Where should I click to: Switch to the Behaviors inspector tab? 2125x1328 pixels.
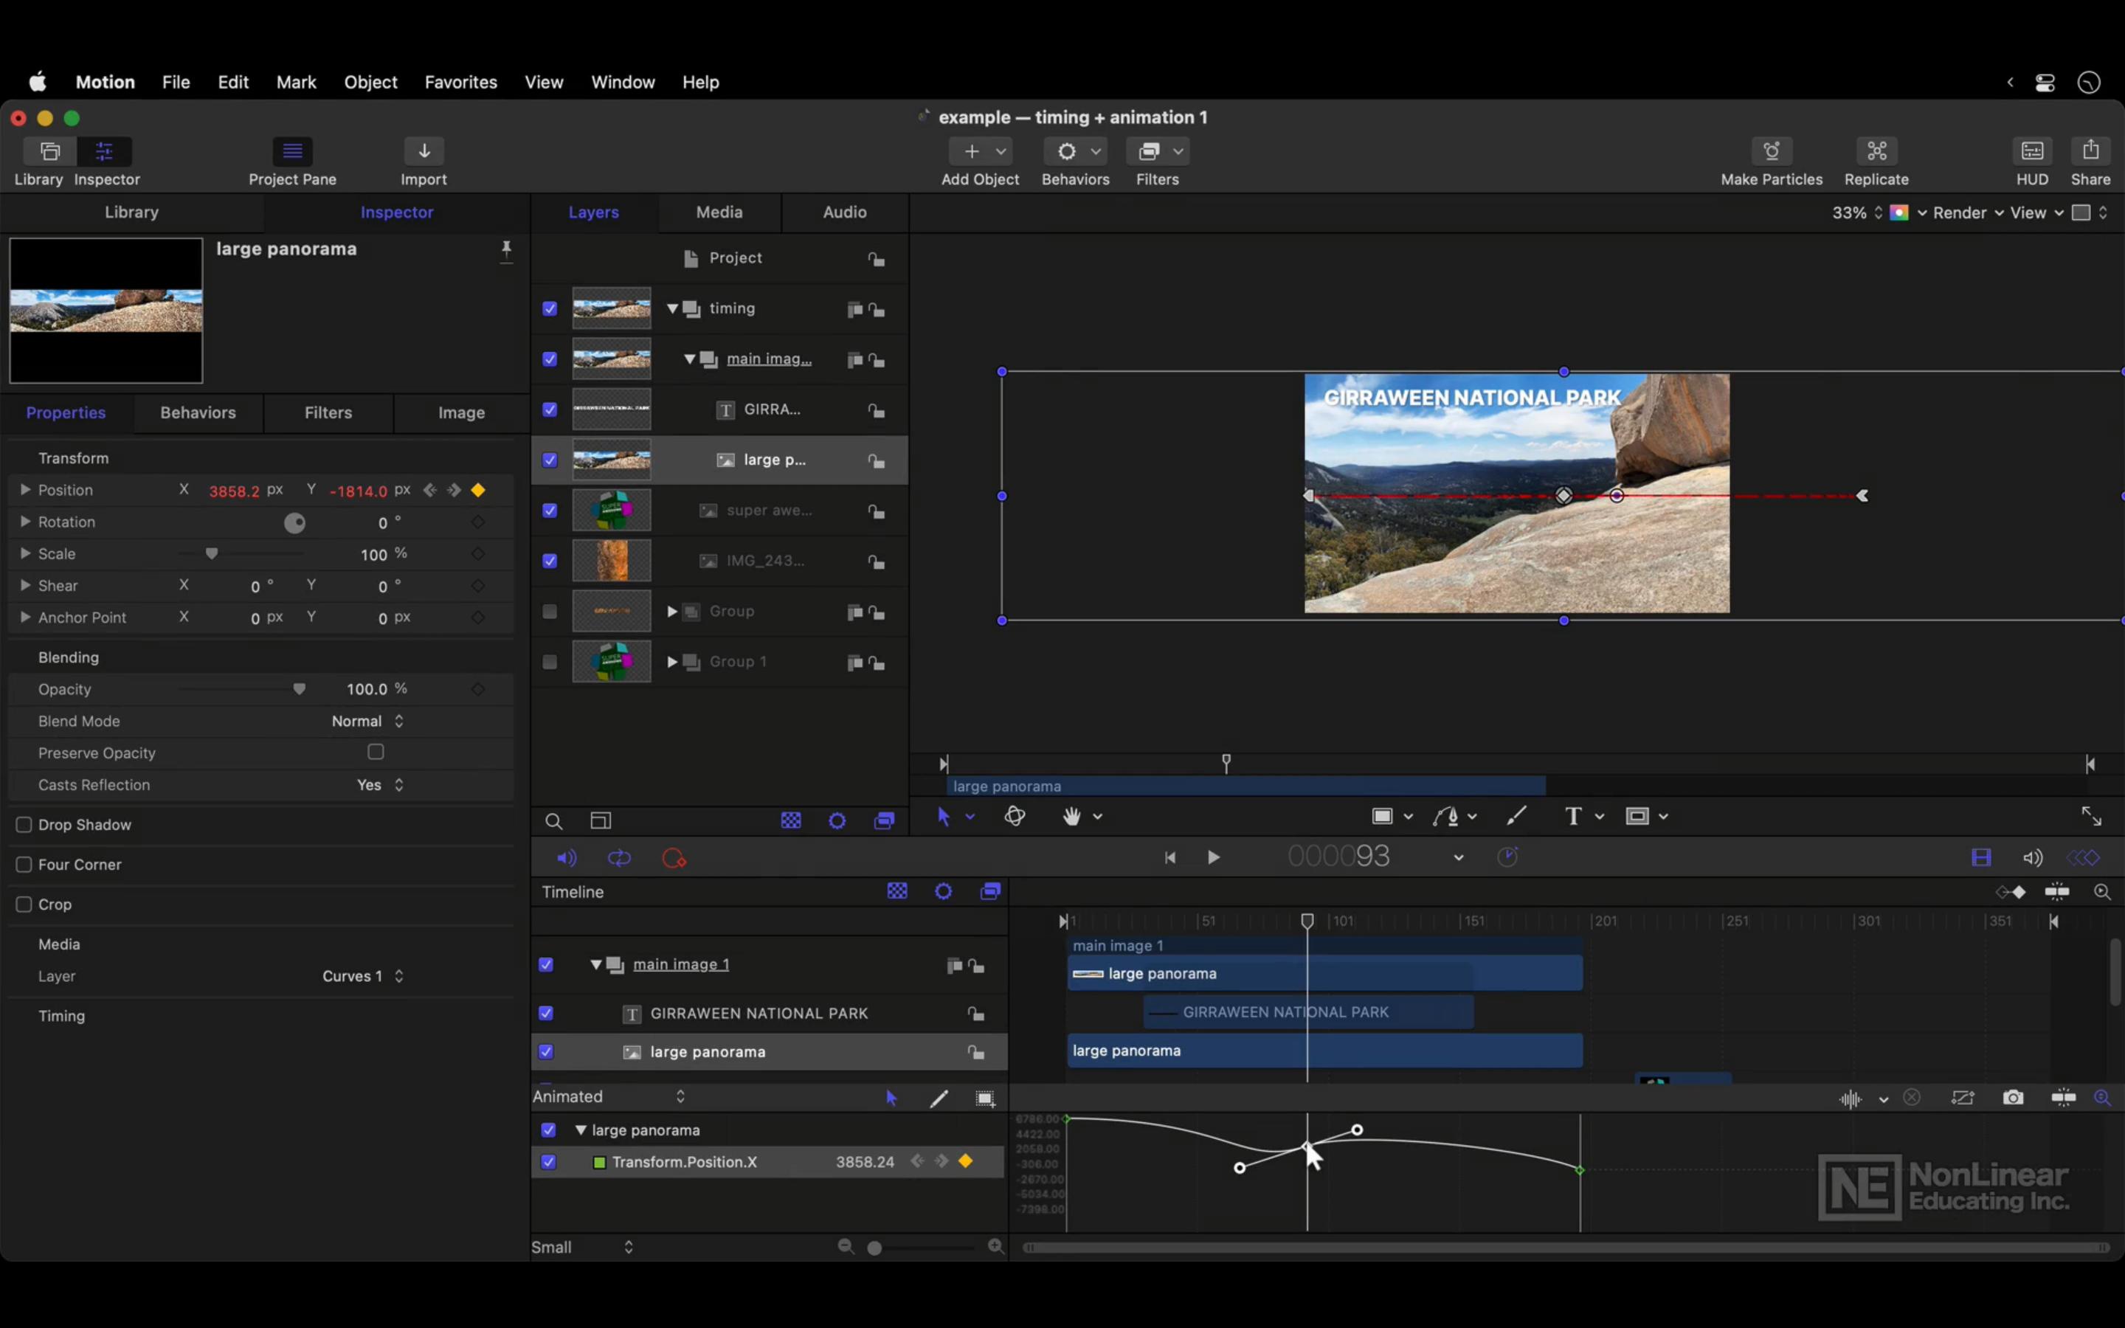click(198, 413)
